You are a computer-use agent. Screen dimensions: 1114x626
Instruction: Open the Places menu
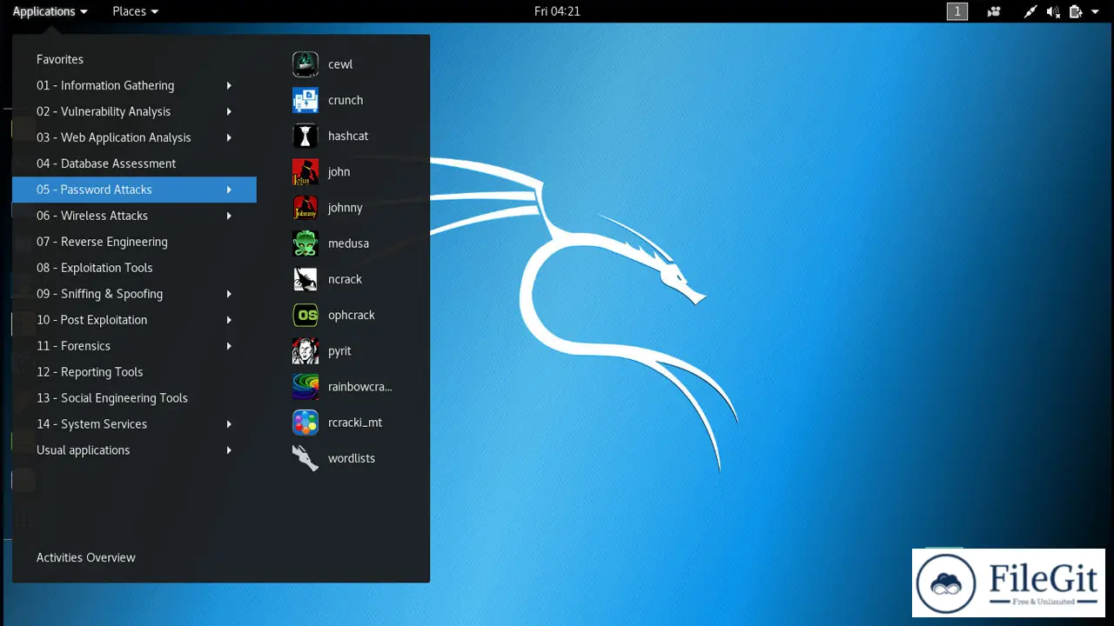(135, 11)
